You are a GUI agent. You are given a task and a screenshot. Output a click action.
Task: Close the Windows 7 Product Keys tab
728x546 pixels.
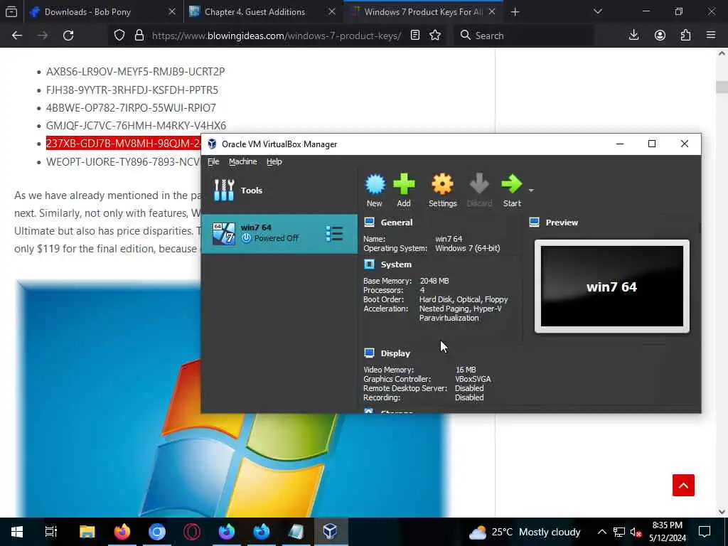click(492, 12)
